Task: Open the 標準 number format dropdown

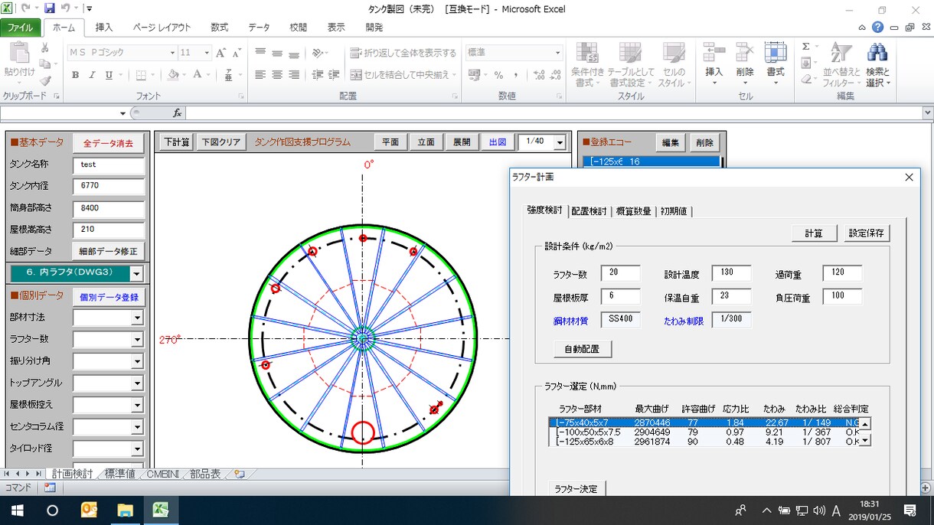Action: (557, 53)
